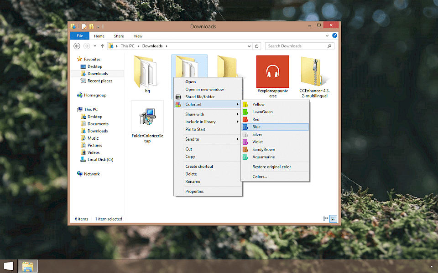Viewport: 438px width, 273px height.
Task: Open Help via the question mark icon
Action: coord(334,35)
